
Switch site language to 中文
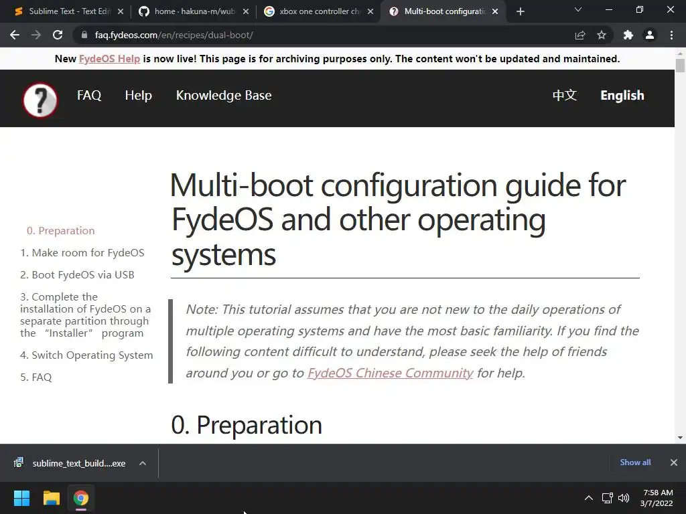[564, 95]
